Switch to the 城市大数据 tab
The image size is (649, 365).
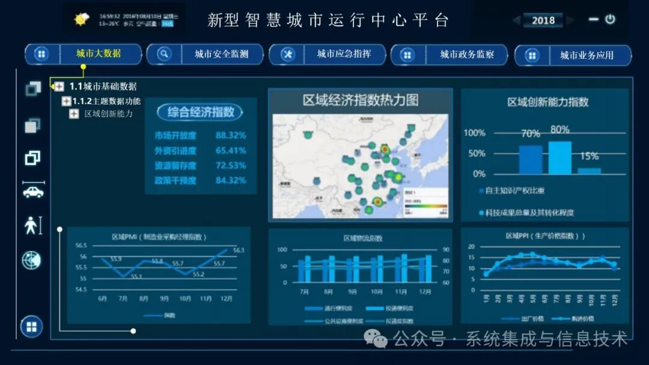click(99, 54)
